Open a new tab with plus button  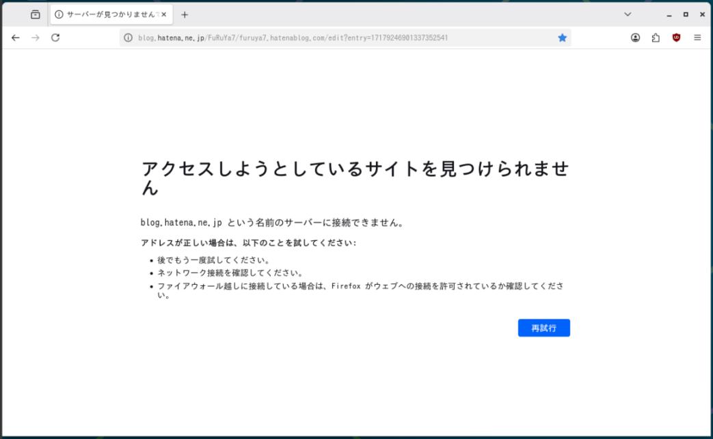click(x=185, y=14)
